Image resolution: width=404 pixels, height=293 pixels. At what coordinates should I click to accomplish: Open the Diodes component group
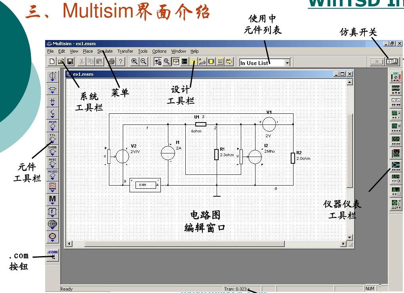[x=53, y=101]
